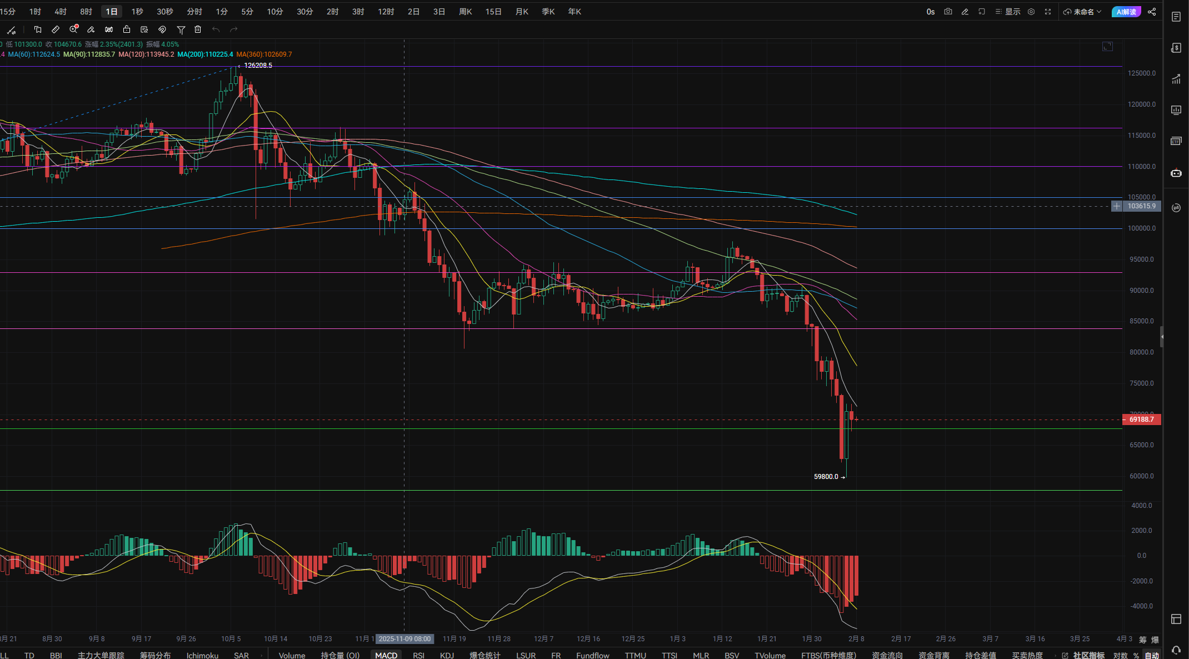Click the ruler measure tool
This screenshot has height=659, width=1189.
[56, 29]
